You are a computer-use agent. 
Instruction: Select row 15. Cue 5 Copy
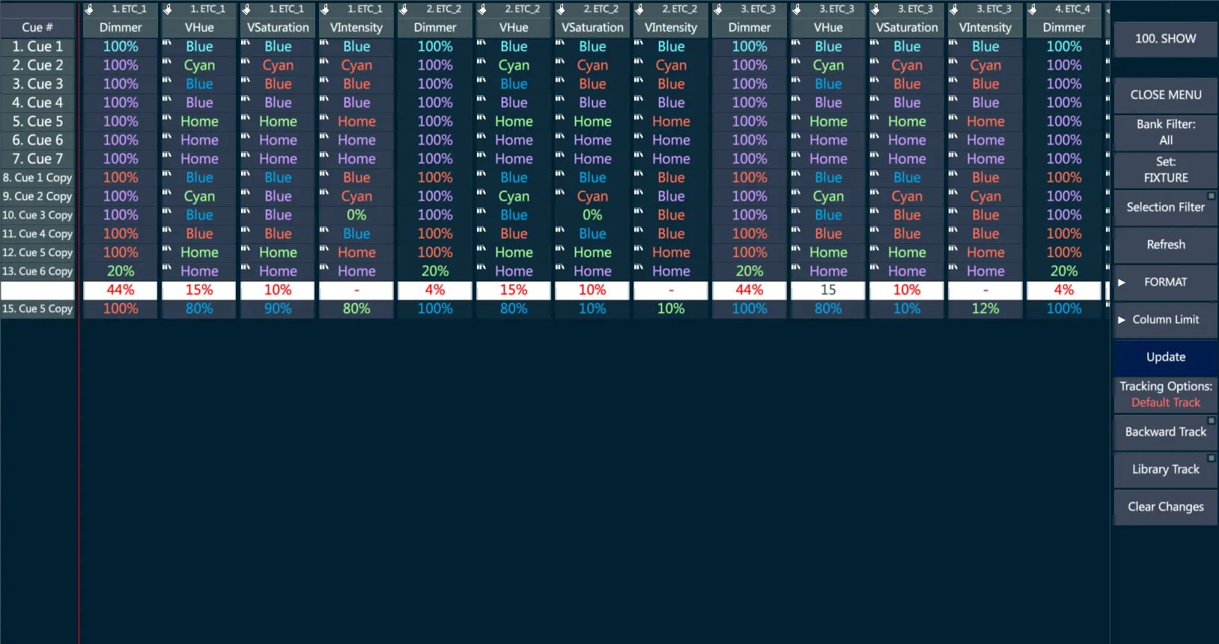pyautogui.click(x=37, y=309)
